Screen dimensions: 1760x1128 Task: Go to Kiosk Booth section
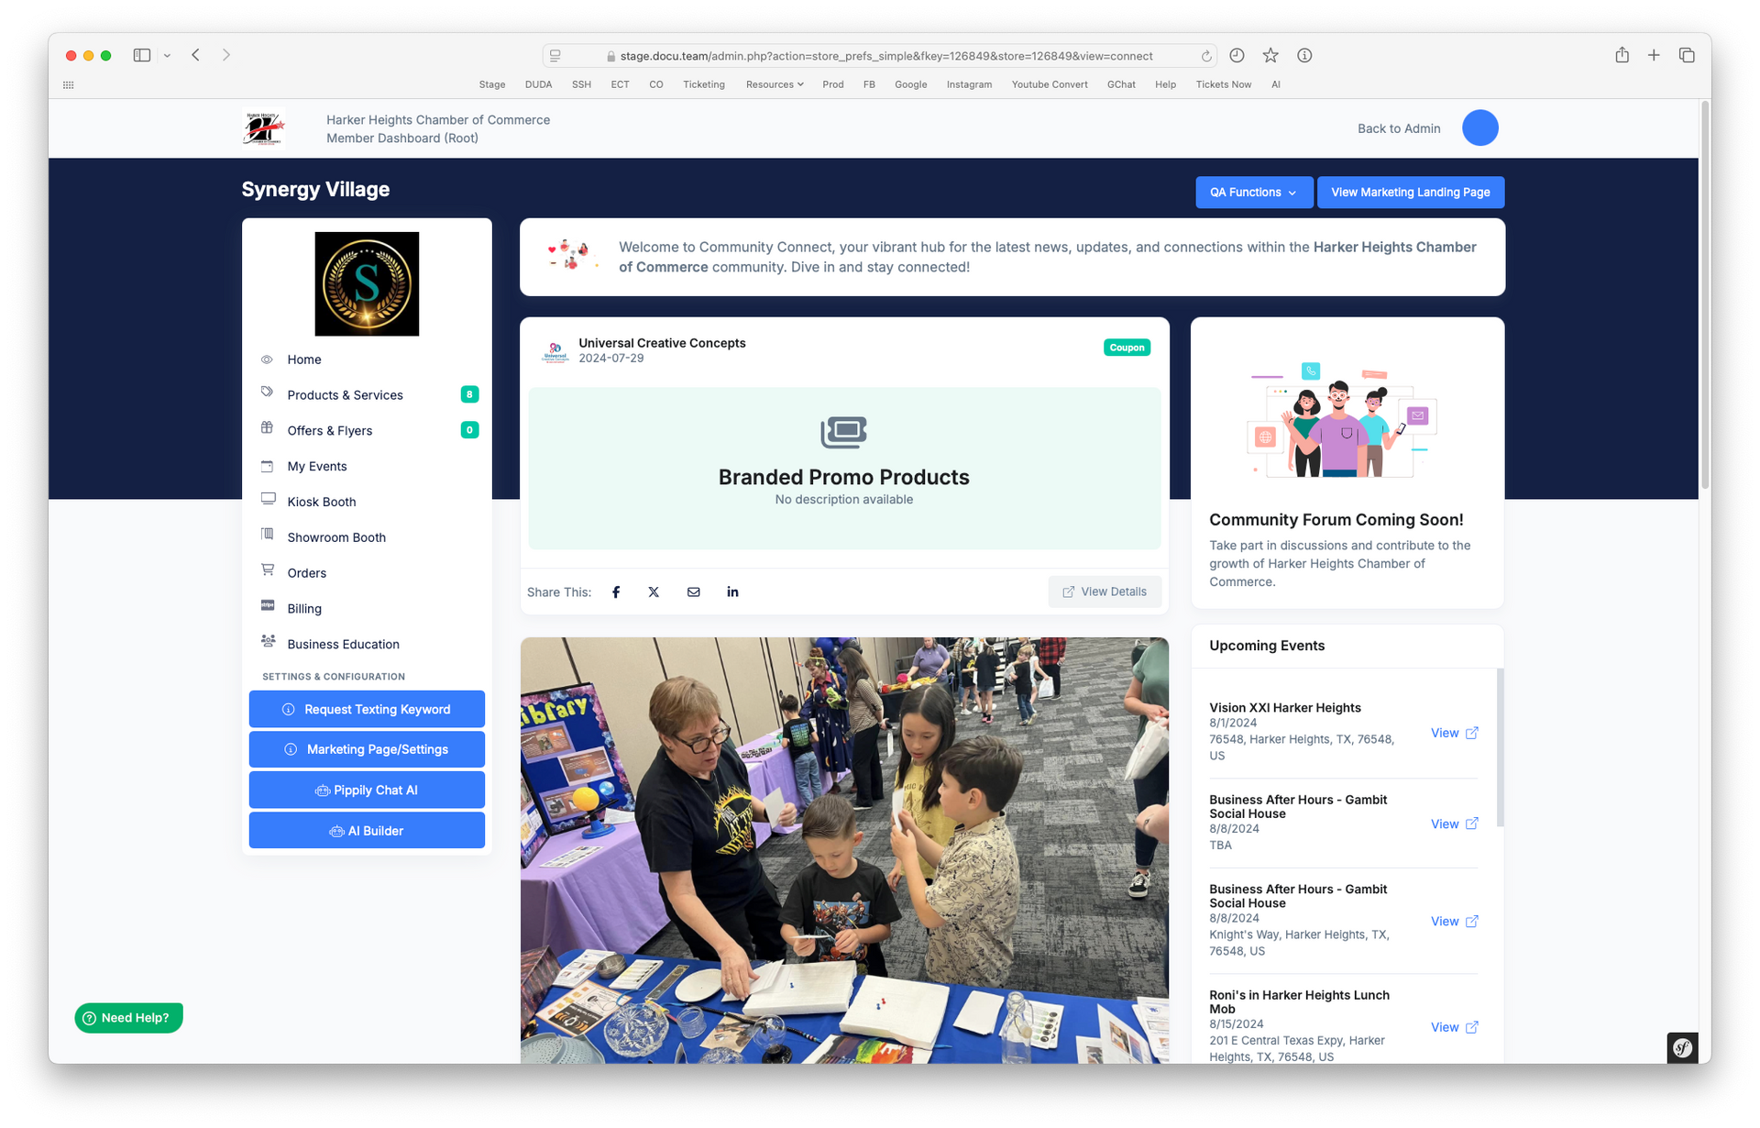(x=321, y=503)
